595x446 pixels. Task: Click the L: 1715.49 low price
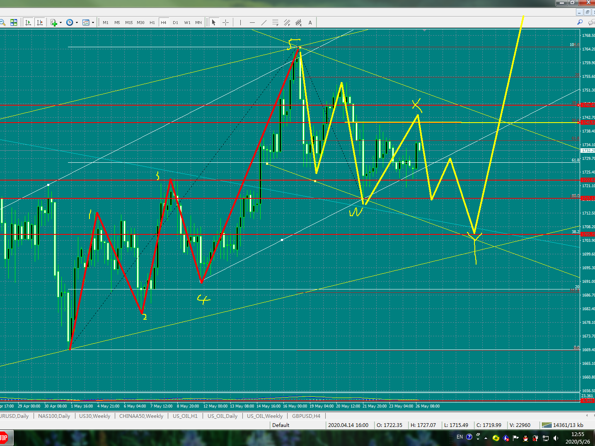pyautogui.click(x=456, y=425)
